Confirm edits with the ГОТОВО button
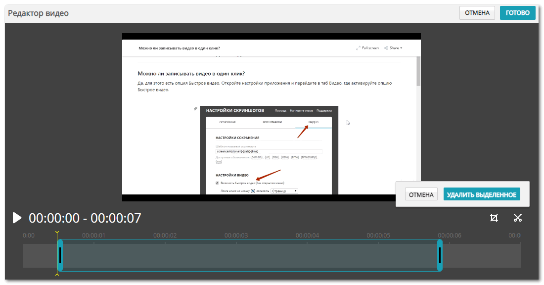Image resolution: width=544 pixels, height=285 pixels. pos(517,13)
